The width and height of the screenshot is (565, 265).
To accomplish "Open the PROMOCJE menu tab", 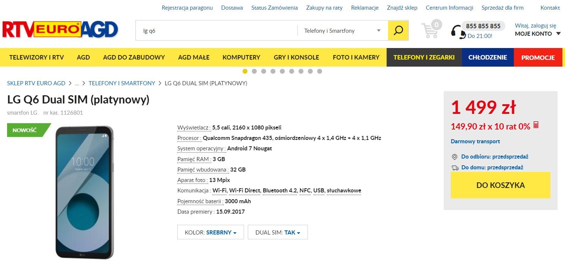I will pyautogui.click(x=538, y=57).
